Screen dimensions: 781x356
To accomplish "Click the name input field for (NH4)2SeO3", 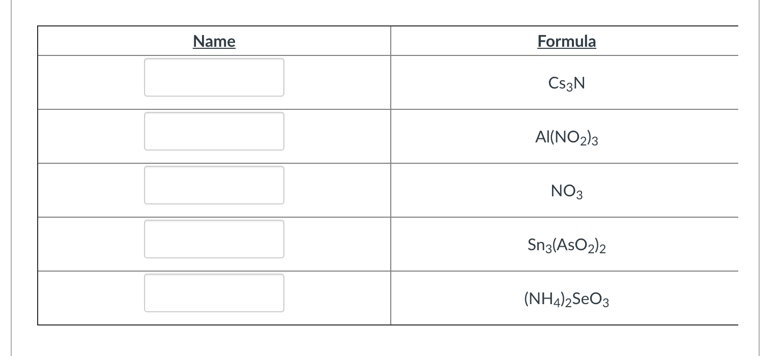I will [x=214, y=293].
